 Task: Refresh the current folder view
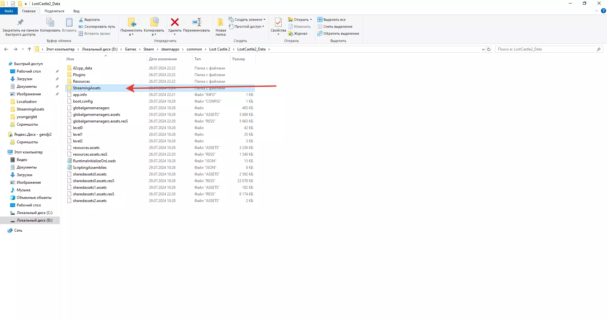tap(489, 49)
